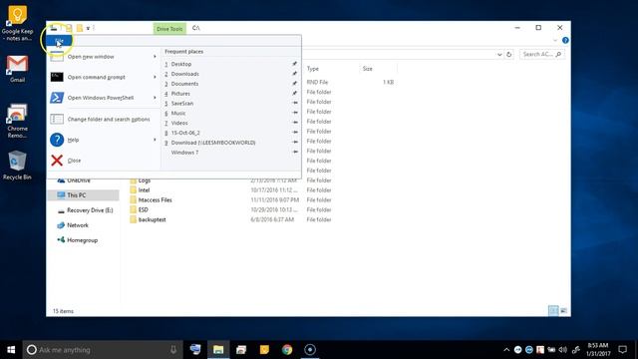The height and width of the screenshot is (359, 638).
Task: Click the red X Close icon
Action: (x=57, y=161)
